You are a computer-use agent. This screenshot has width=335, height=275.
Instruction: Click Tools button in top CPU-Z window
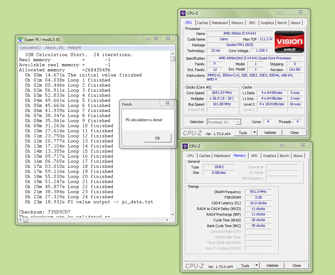(x=243, y=133)
